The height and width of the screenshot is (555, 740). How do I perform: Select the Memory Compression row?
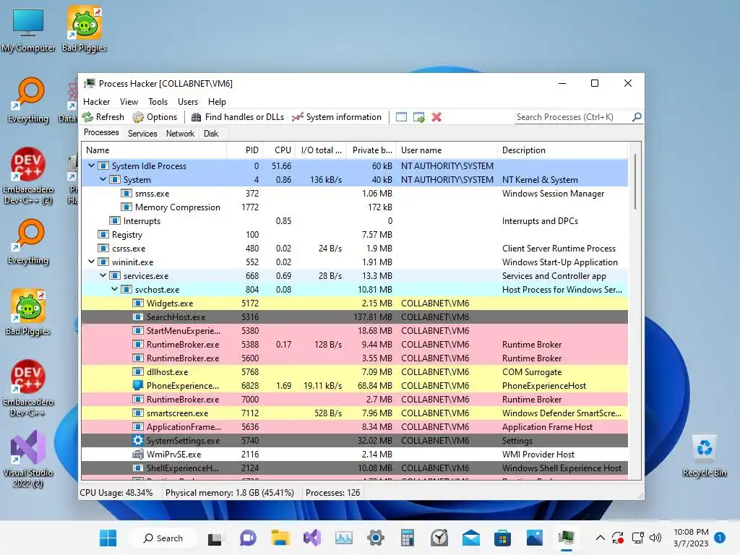click(354, 207)
